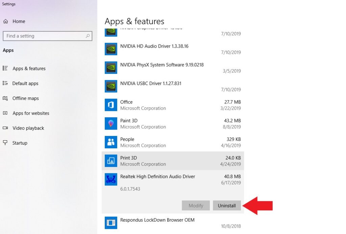Click the search magnifier in Find a setting
Screen dimensions: 346x234
pyautogui.click(x=88, y=36)
